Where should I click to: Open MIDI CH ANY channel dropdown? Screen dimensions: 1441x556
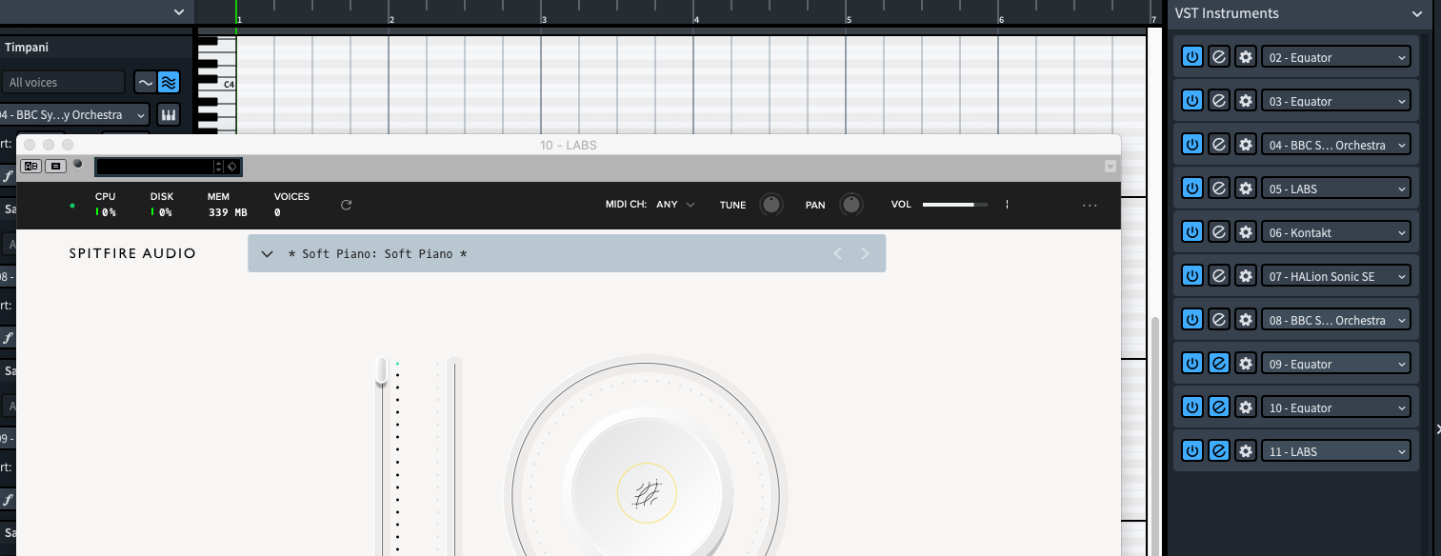(x=675, y=205)
